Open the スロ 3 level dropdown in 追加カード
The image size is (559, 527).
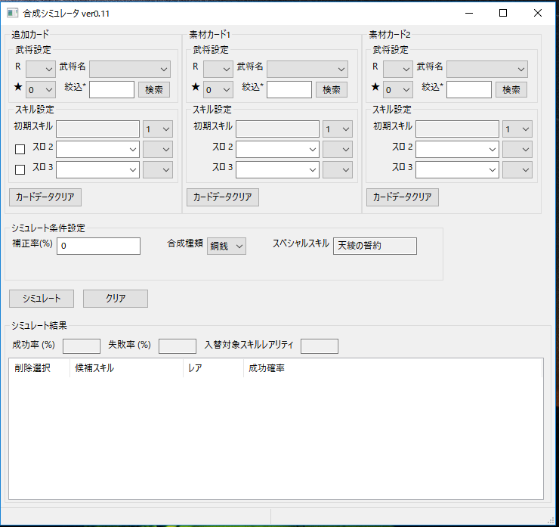(x=158, y=169)
